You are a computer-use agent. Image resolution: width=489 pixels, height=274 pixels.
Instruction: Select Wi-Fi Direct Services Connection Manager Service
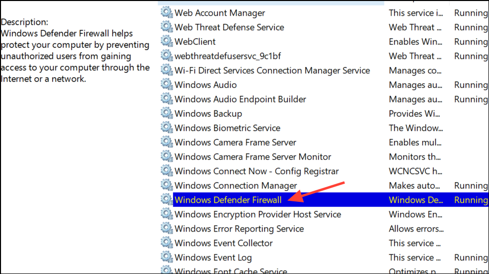tap(272, 71)
